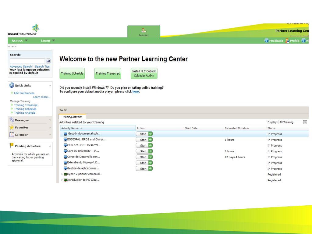312x234 pixels.
Task: Open Training Schedule link in Quick Links
Action: tap(25, 109)
